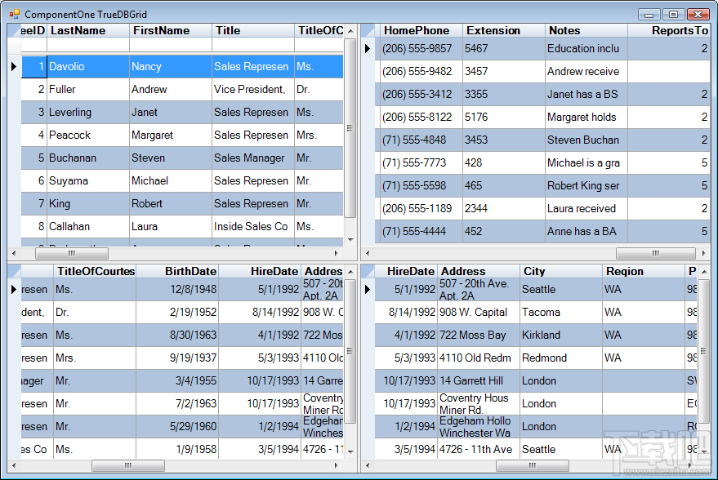Click address cell '14 Garrett Hill'
718x480 pixels.
click(479, 381)
